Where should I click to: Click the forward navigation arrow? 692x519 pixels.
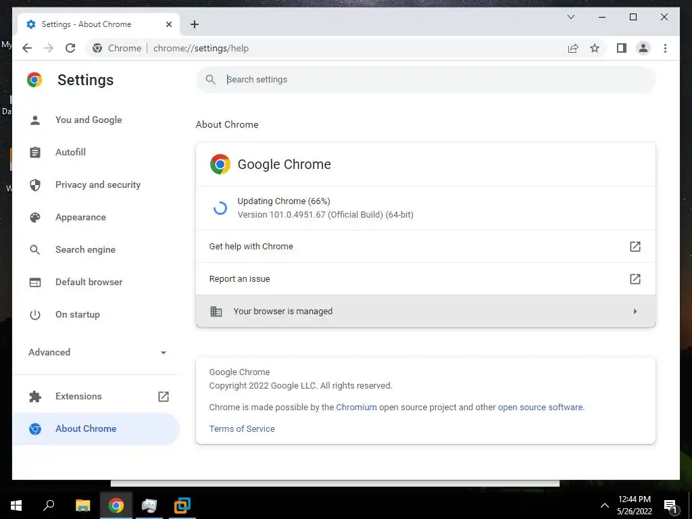pos(49,48)
